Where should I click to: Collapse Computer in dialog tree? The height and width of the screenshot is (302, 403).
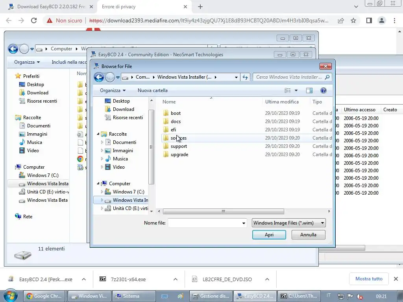[x=98, y=184]
